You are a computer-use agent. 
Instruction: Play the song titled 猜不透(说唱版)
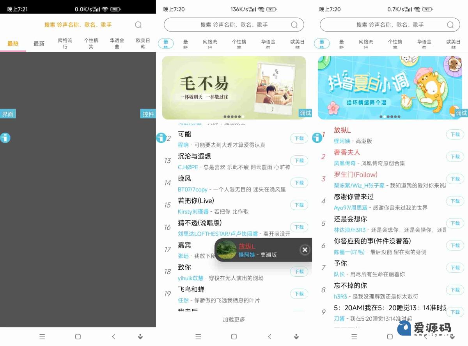pos(200,223)
